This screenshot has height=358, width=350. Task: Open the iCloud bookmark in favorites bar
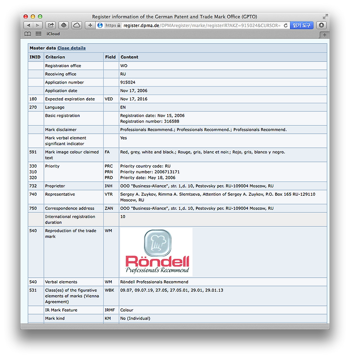[x=53, y=34]
